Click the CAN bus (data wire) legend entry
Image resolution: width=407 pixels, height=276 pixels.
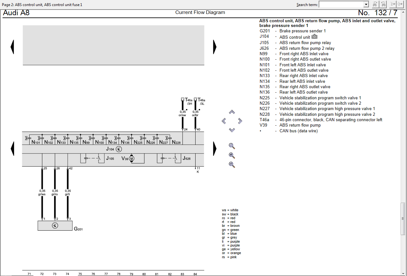coord(288,131)
